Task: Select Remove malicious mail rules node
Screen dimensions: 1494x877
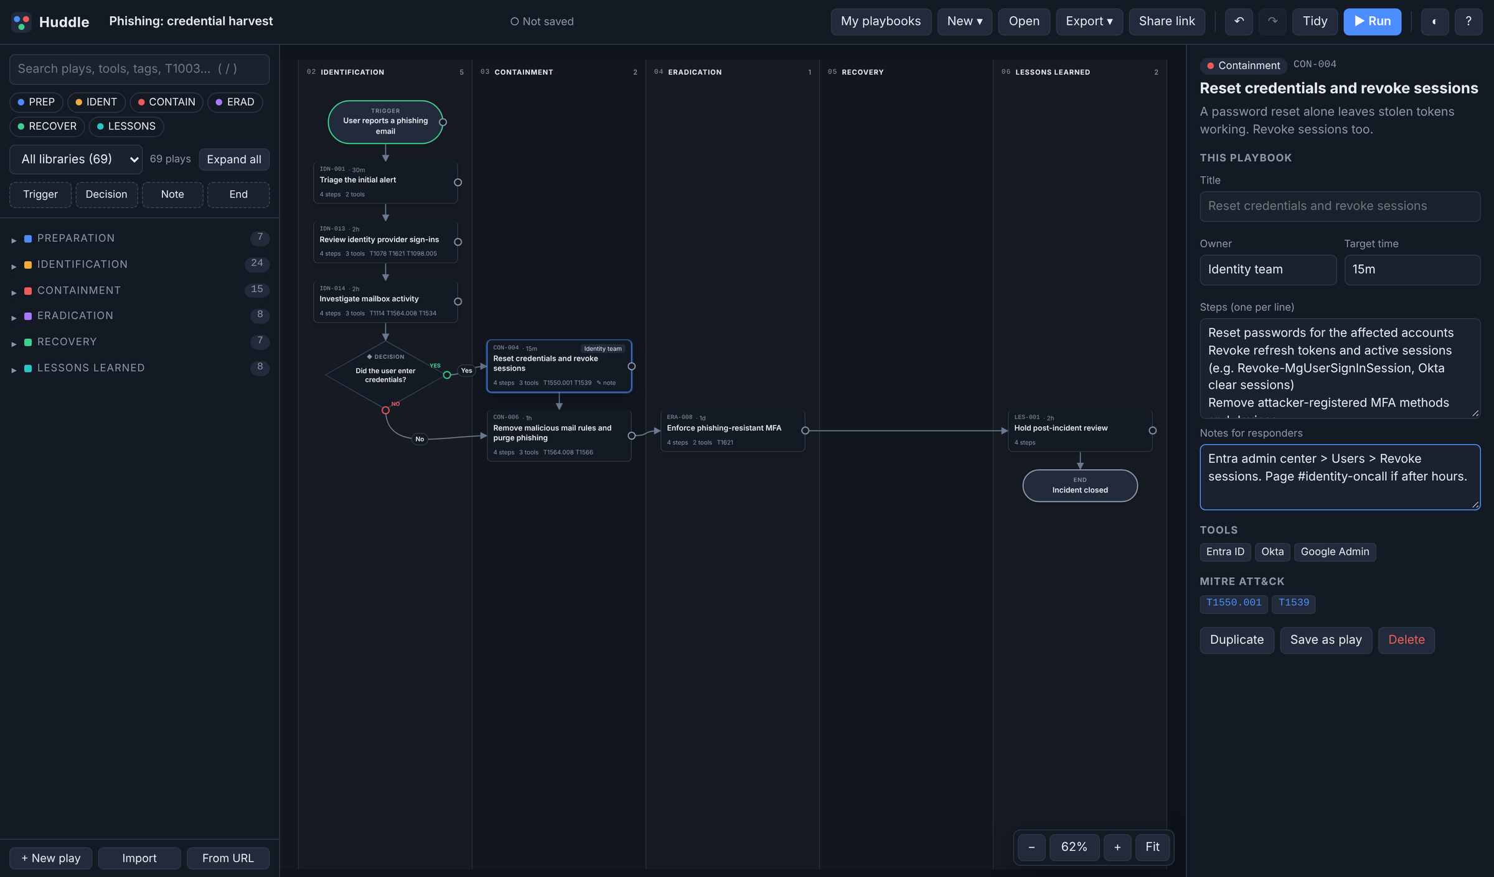Action: [559, 435]
